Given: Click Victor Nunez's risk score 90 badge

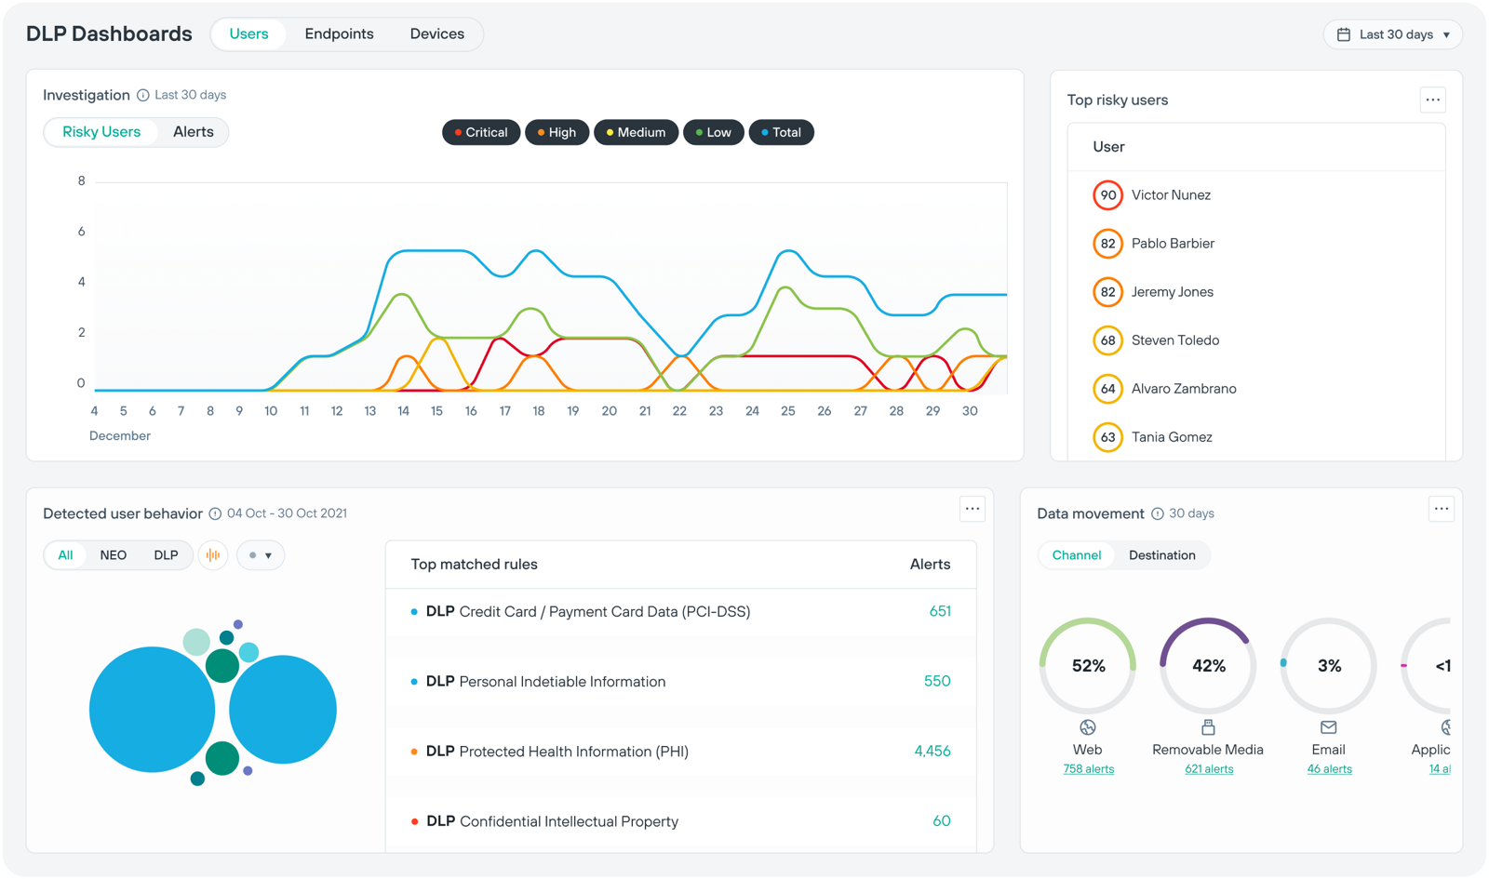Looking at the screenshot, I should pos(1107,195).
